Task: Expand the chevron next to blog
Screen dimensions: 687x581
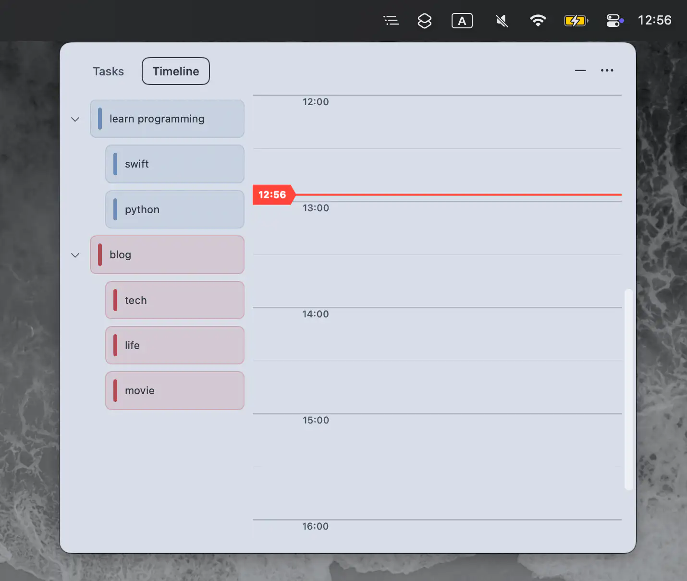Action: coord(75,255)
